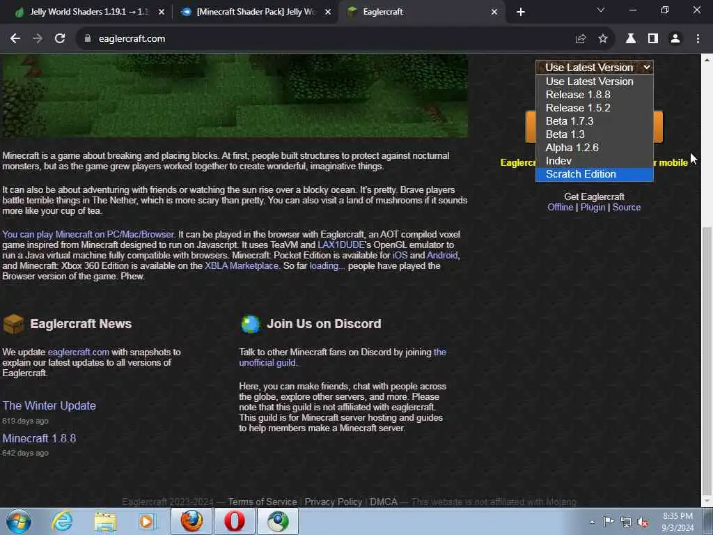Click the loading... player count link
This screenshot has height=535, width=713.
click(327, 265)
